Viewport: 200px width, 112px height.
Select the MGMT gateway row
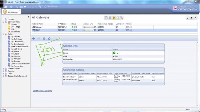tap(115, 30)
